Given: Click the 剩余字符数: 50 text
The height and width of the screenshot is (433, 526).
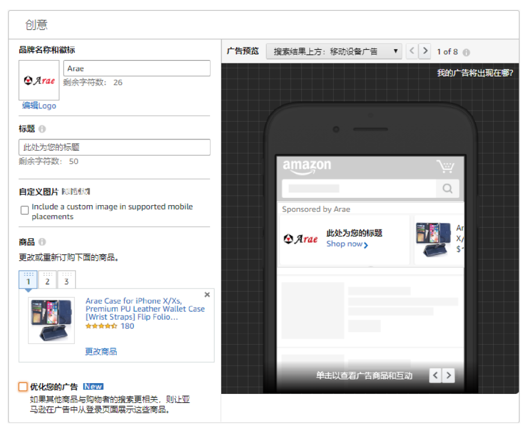Looking at the screenshot, I should point(49,161).
